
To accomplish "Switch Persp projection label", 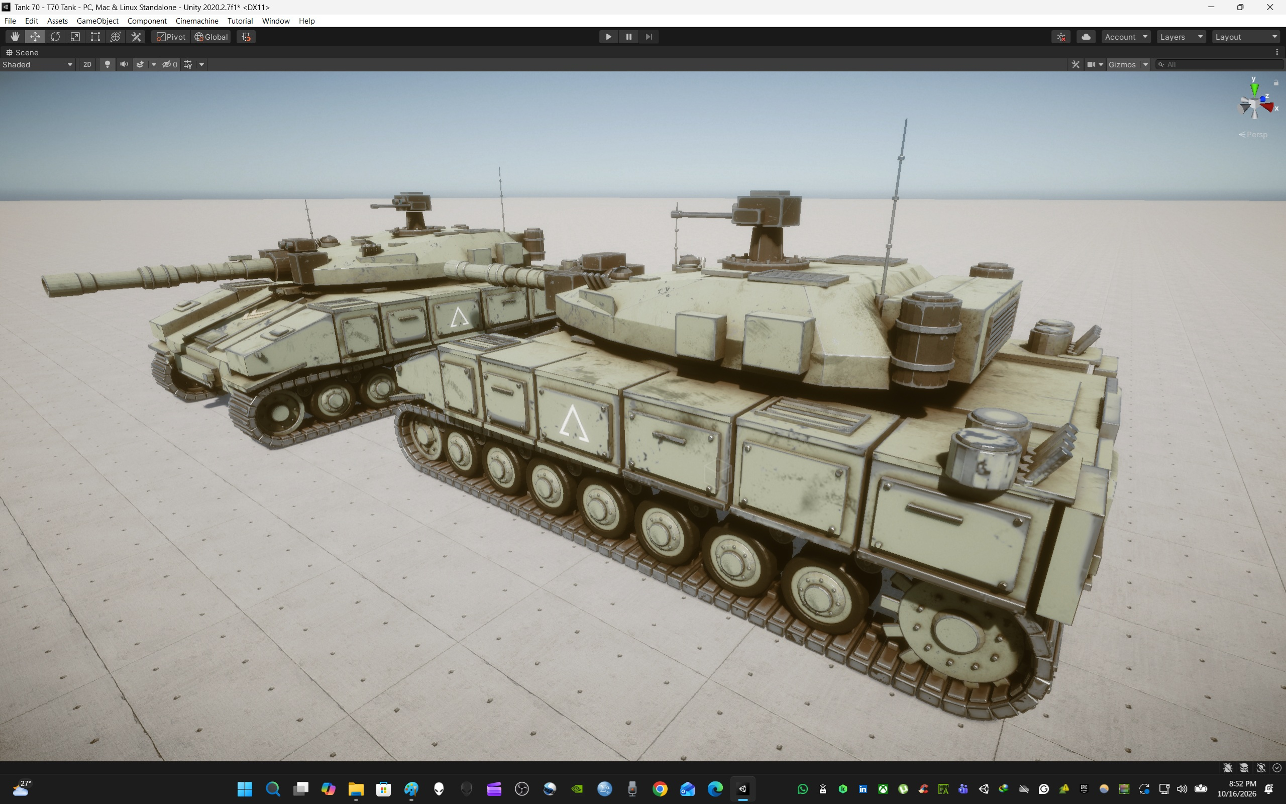I will tap(1253, 135).
